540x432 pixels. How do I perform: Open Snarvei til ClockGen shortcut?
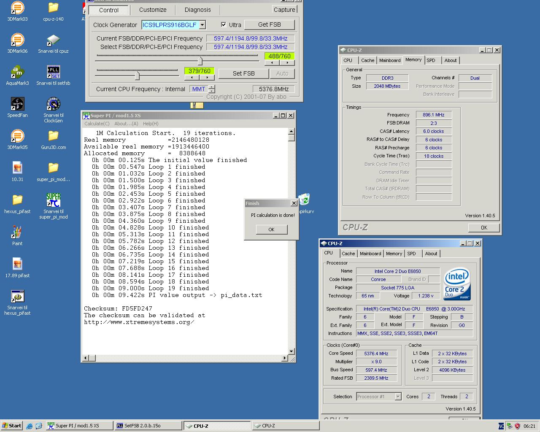pos(53,110)
